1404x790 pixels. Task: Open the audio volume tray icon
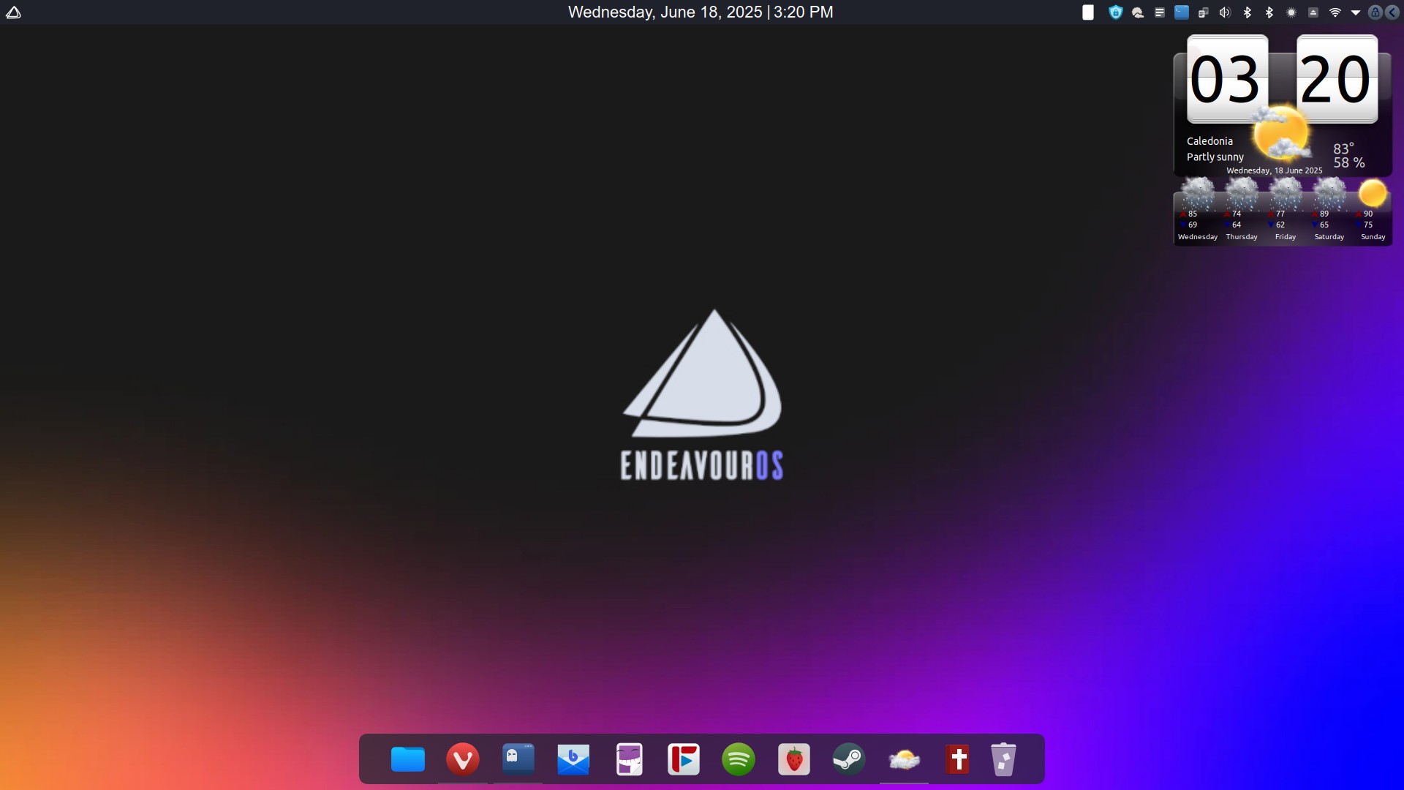1225,12
